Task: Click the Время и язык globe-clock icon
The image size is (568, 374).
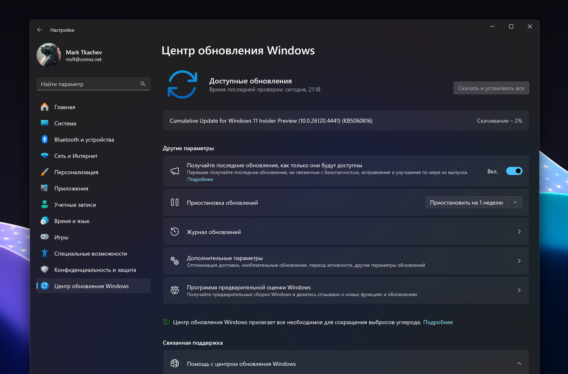Action: pos(45,221)
